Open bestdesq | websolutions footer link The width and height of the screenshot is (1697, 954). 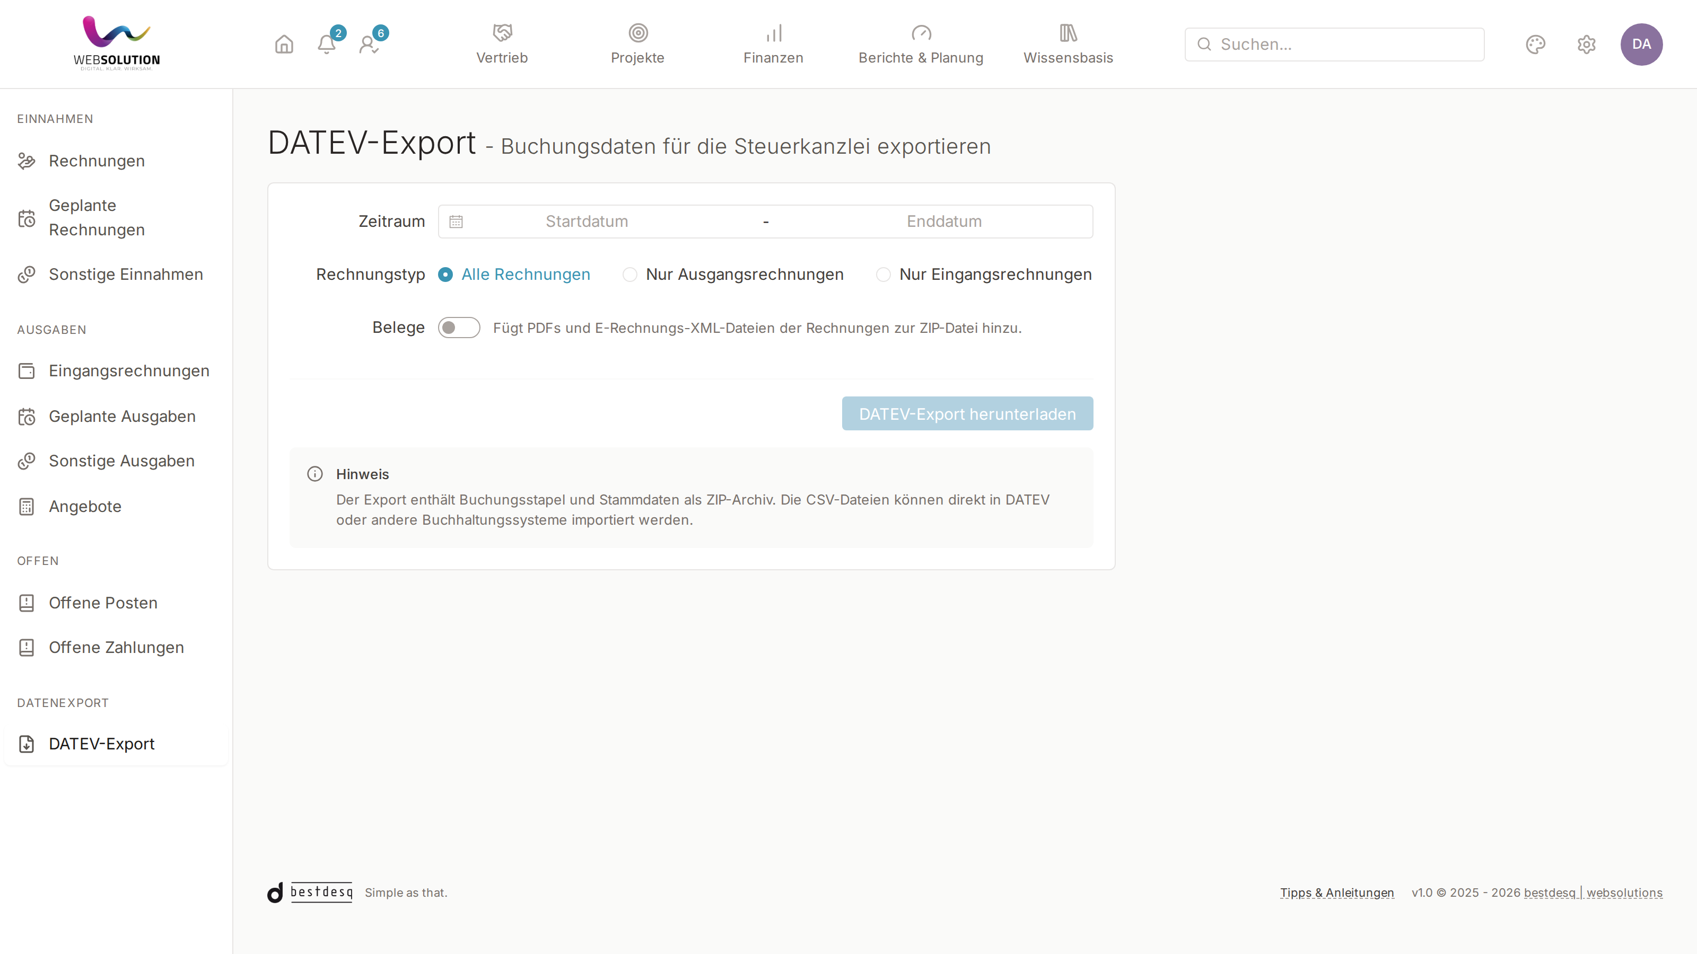[x=1593, y=893]
